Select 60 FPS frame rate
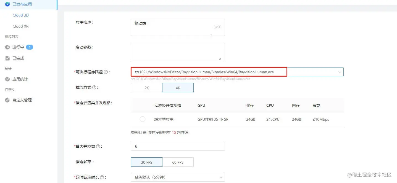 point(178,162)
